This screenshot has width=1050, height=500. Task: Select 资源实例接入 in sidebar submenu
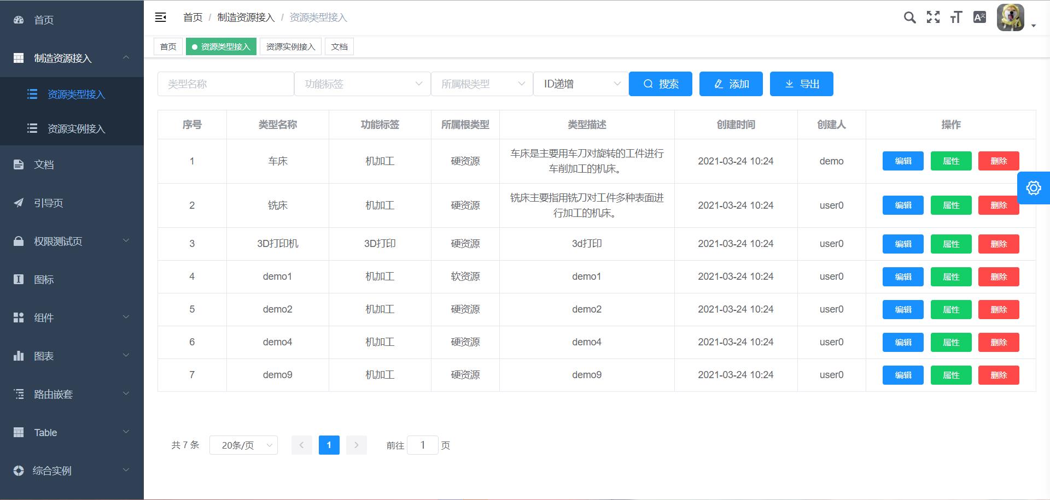(76, 129)
